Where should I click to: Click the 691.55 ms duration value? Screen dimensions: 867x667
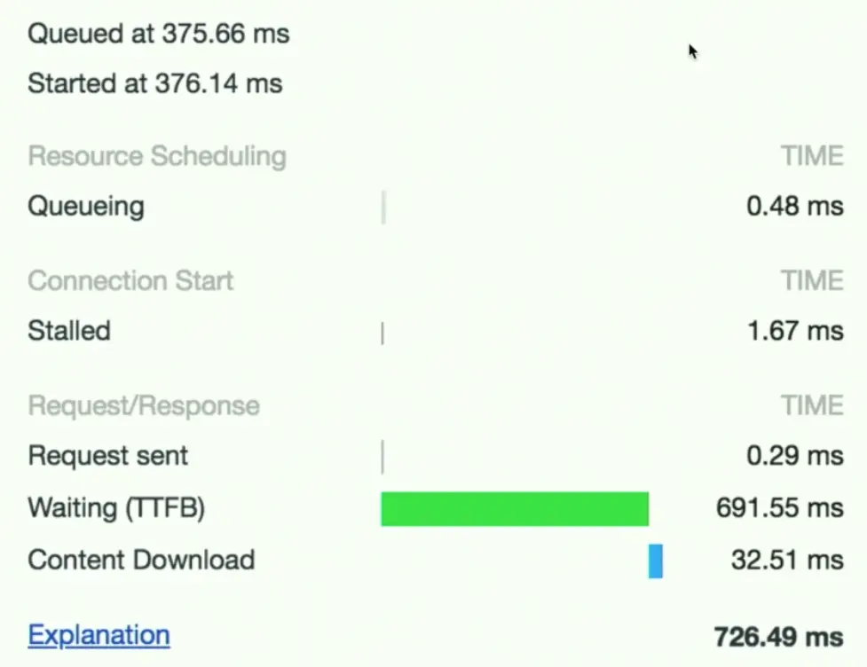point(780,507)
